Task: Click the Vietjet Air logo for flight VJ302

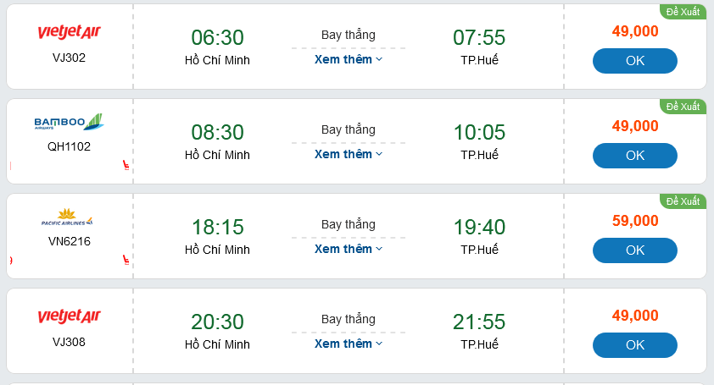Action: click(x=70, y=32)
